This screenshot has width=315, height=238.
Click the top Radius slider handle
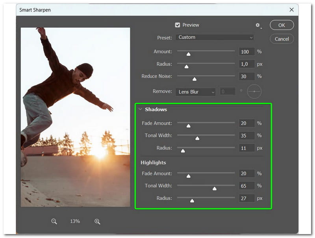[186, 66]
